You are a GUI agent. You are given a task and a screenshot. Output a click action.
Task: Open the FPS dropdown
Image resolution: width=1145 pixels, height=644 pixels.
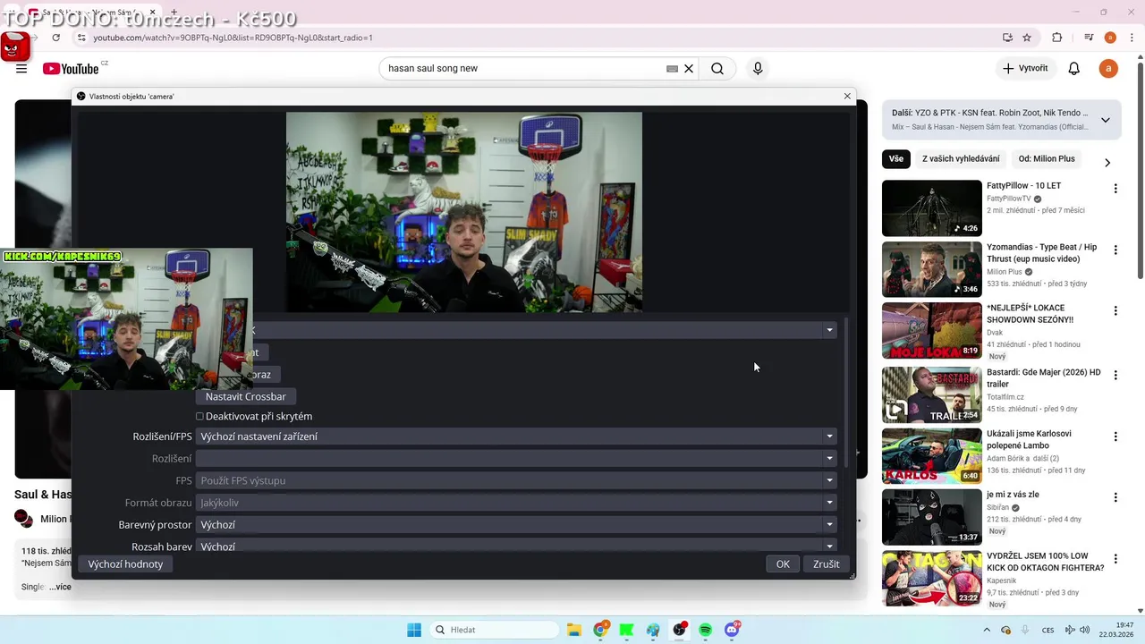(516, 480)
